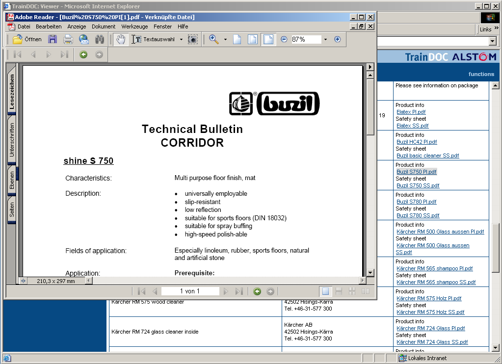Click next page arrow in bottom status bar
The image size is (502, 364).
click(226, 291)
